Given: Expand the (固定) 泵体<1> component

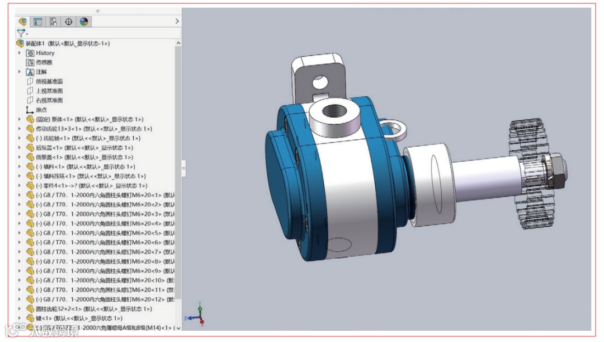Looking at the screenshot, I should tap(19, 119).
